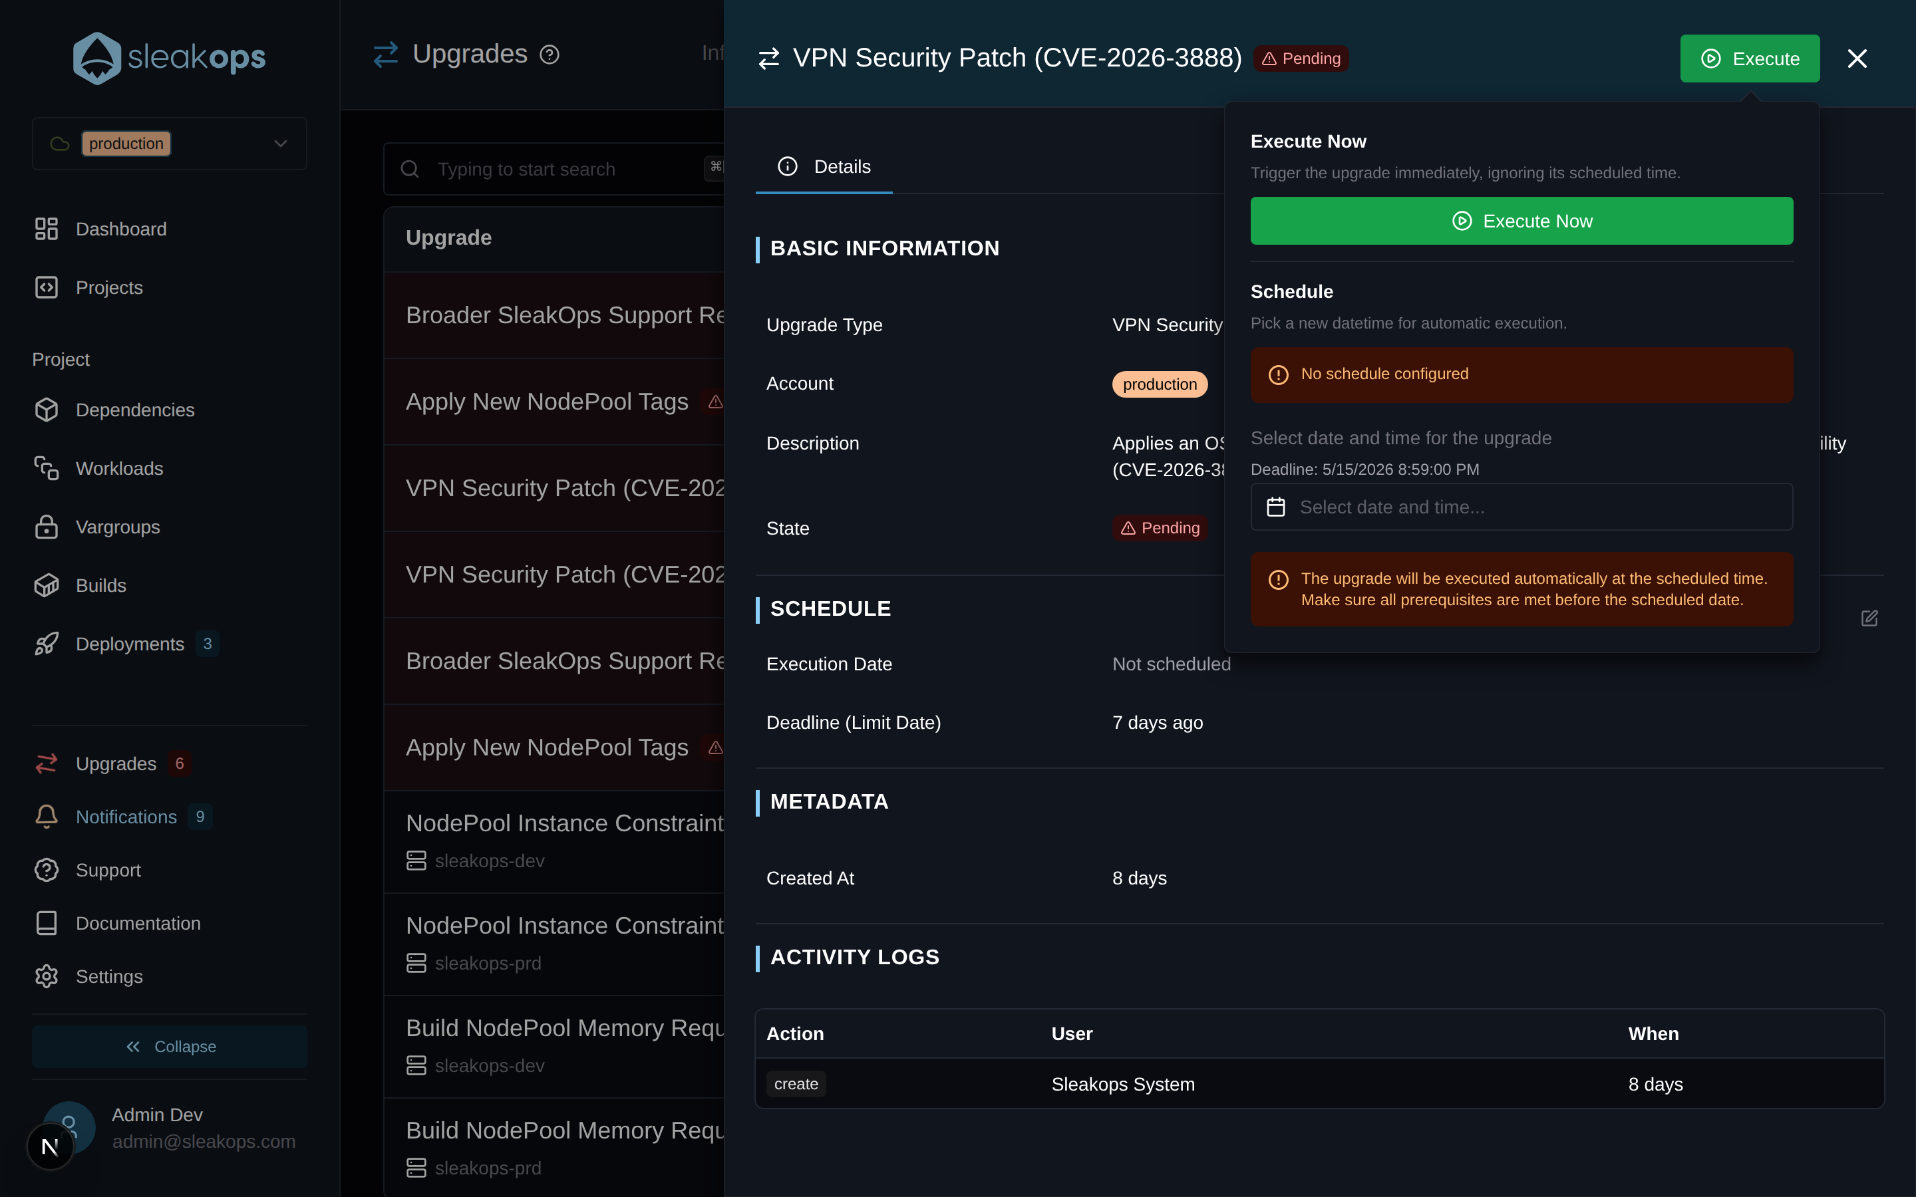Click the Projects code icon
Viewport: 1916px width, 1197px height.
pos(47,287)
